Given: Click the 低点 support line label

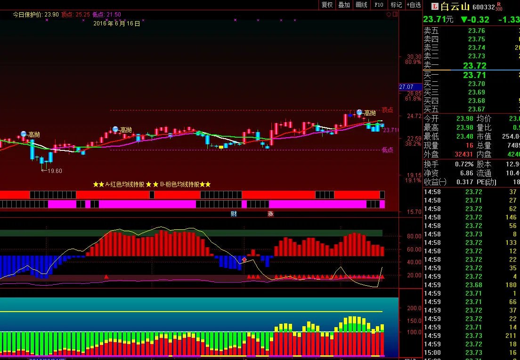Looking at the screenshot, I should click(x=387, y=150).
